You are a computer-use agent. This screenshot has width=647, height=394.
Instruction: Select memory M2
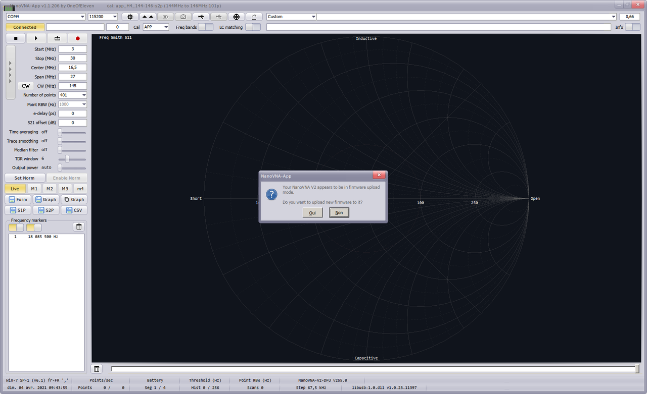50,189
